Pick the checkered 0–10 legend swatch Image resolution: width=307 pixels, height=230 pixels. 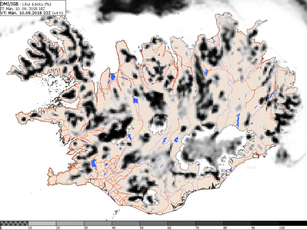(x=14, y=223)
